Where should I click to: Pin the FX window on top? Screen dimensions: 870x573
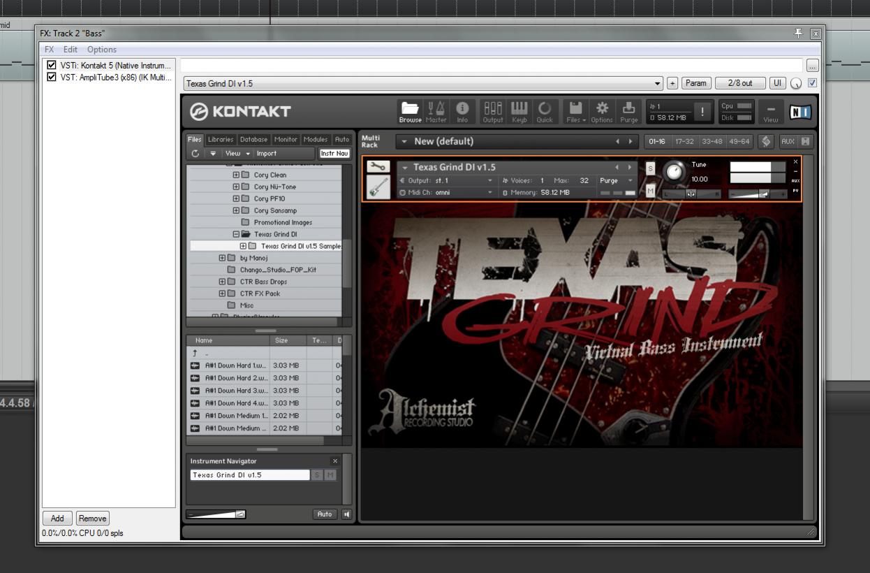(x=799, y=34)
